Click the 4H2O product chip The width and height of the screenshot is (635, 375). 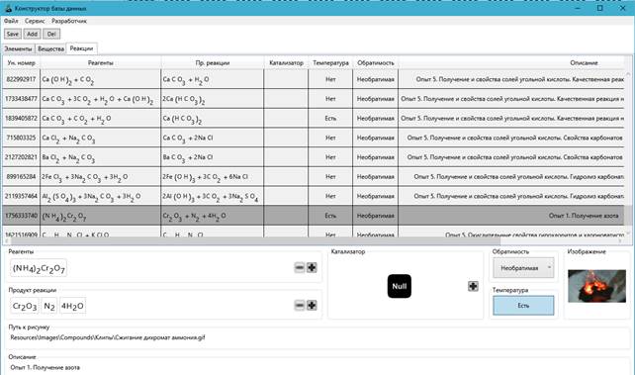pyautogui.click(x=72, y=306)
